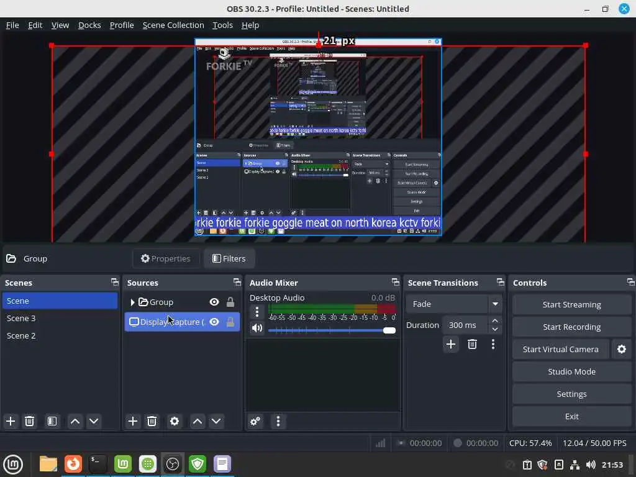Move scene up with the arrow icon
636x477 pixels.
pos(75,421)
